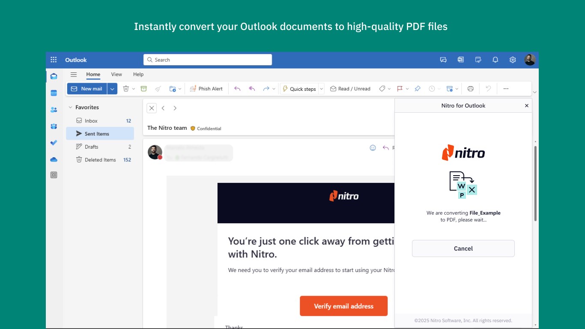
Task: Click the Delete trash icon
Action: click(126, 89)
